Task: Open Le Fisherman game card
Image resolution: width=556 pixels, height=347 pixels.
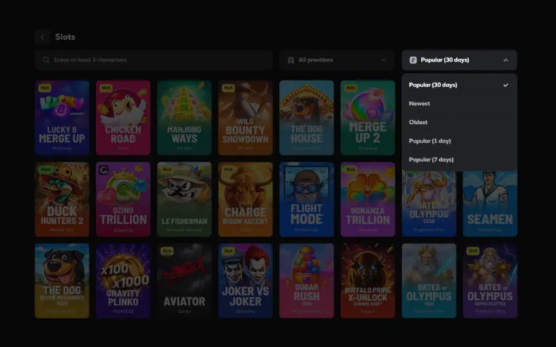Action: (184, 199)
